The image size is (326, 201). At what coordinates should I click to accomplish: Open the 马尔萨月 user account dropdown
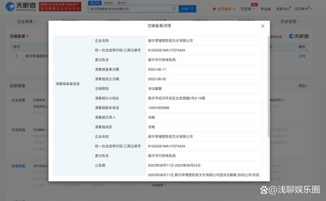click(303, 9)
